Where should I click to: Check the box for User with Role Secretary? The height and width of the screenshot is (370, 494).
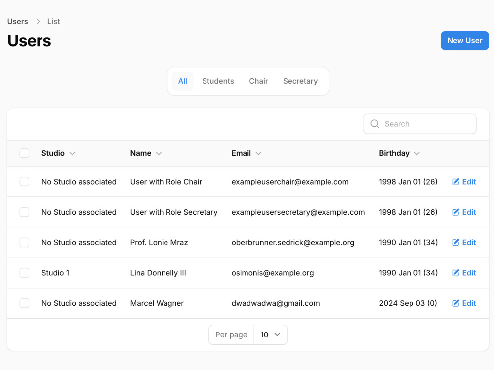tap(24, 212)
